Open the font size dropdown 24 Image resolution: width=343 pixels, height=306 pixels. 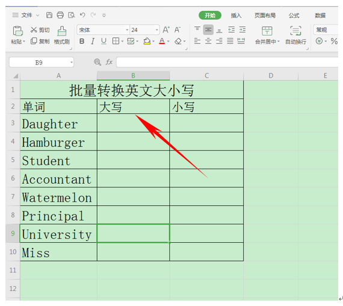tap(156, 30)
